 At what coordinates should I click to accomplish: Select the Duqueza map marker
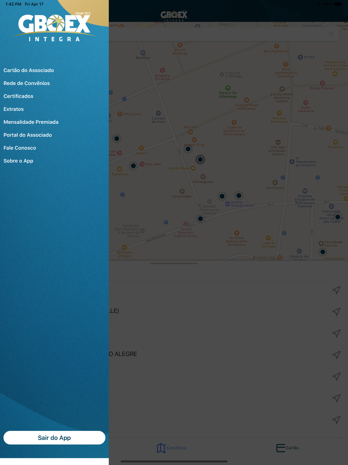click(x=335, y=142)
